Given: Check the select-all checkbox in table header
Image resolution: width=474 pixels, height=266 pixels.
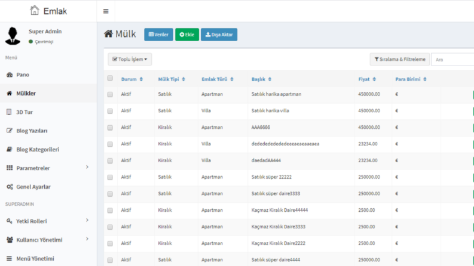Looking at the screenshot, I should (x=110, y=78).
